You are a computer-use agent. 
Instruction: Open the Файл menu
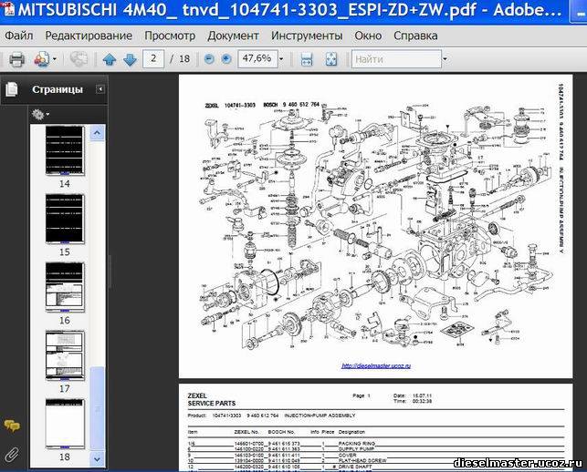[18, 36]
